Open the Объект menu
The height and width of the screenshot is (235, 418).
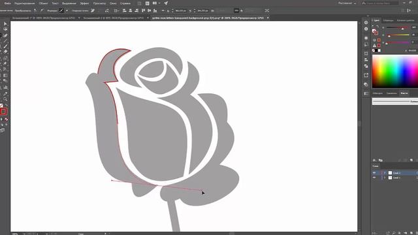coord(43,3)
